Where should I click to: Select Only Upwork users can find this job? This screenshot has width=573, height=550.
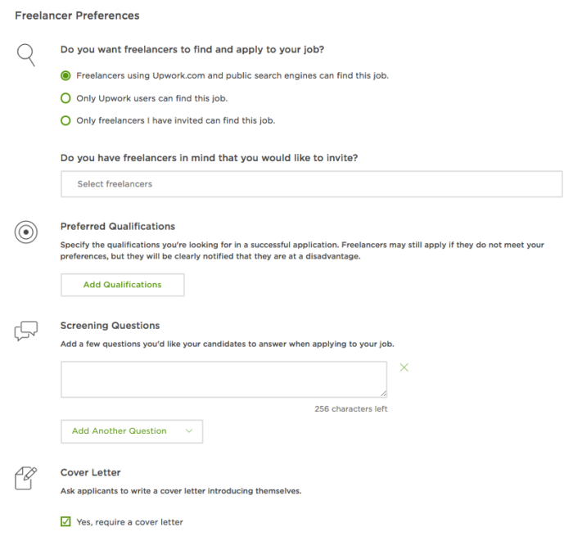65,98
